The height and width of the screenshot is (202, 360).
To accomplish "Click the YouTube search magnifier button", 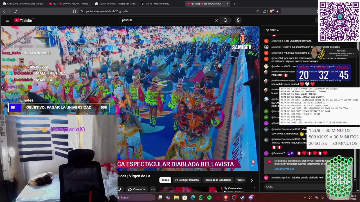I will 226,20.
